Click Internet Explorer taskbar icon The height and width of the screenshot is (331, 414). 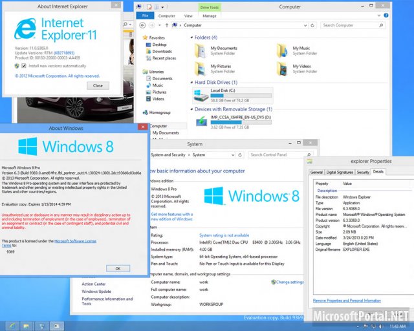[12, 326]
